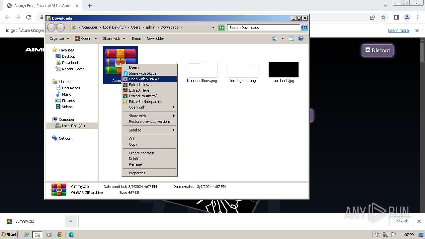425x239 pixels.
Task: Click the E-mail toolbar button
Action: (x=136, y=39)
